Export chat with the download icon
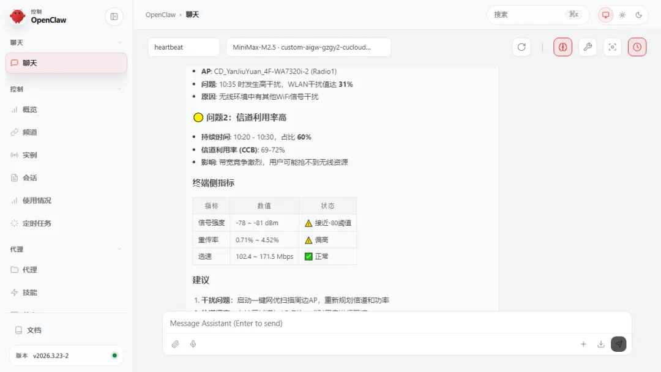The image size is (661, 372). [x=601, y=344]
